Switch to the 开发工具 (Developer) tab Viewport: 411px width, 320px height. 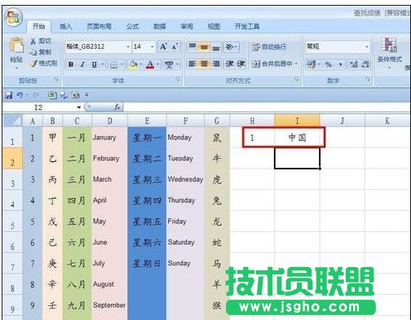click(x=247, y=26)
